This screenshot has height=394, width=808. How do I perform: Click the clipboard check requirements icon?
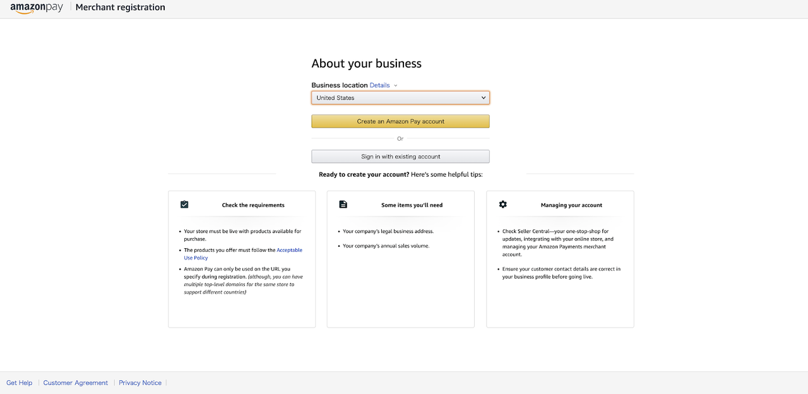(184, 205)
